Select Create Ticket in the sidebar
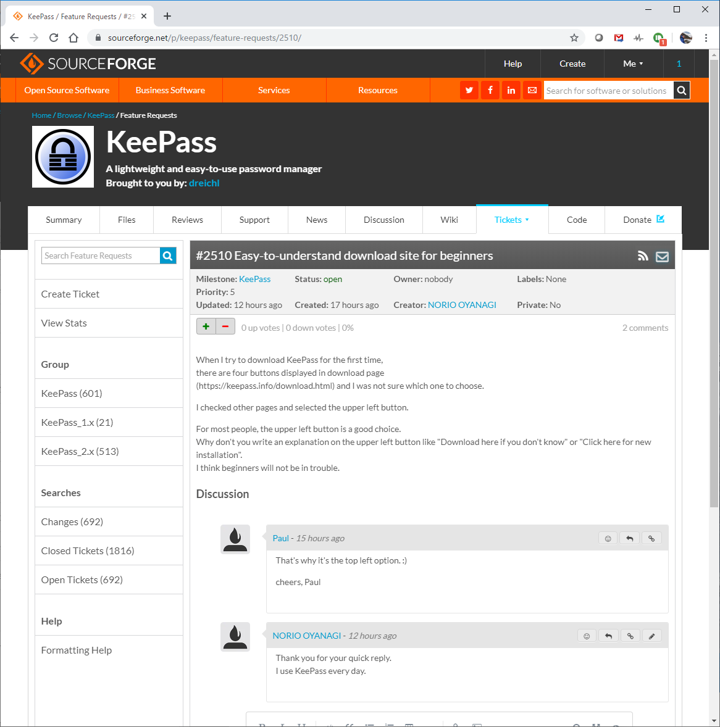 coord(70,294)
